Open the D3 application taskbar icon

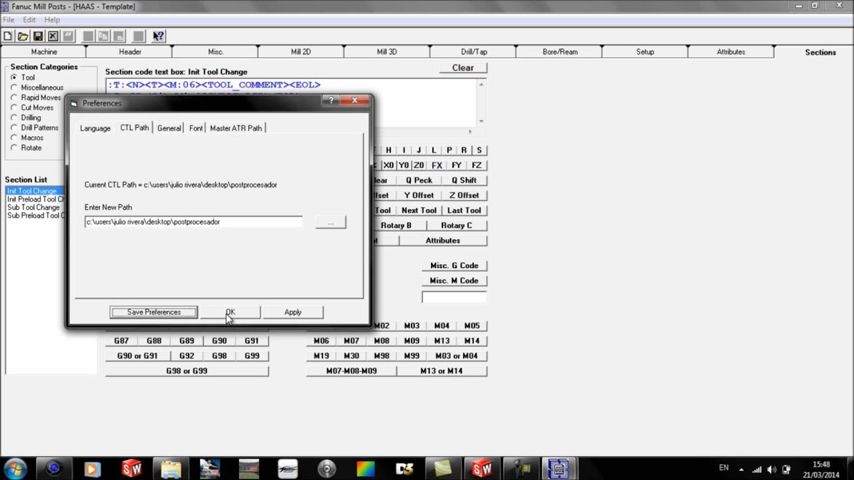(x=404, y=469)
